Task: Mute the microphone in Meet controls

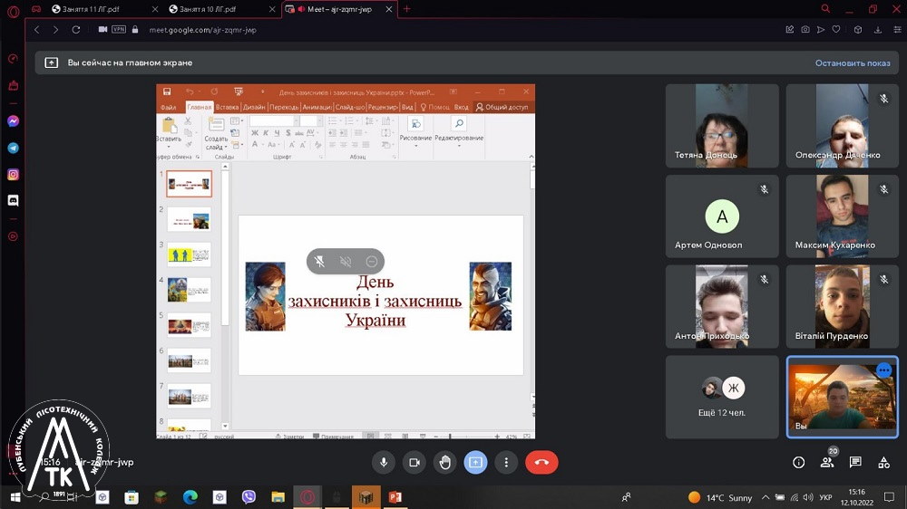Action: [x=384, y=462]
